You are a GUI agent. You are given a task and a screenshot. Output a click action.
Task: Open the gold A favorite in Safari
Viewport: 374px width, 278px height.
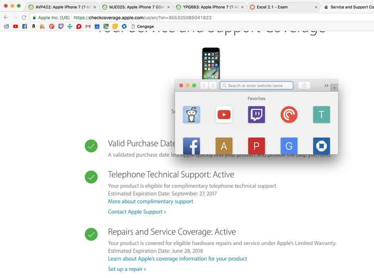click(x=224, y=146)
